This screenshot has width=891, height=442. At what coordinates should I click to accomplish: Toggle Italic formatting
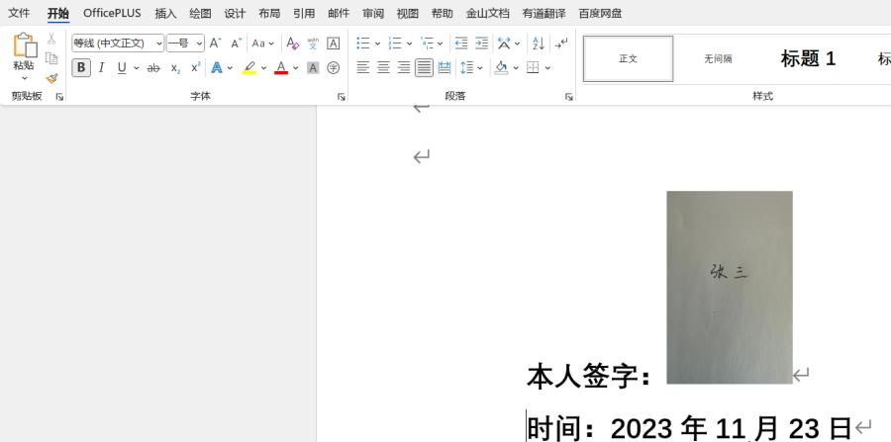101,68
